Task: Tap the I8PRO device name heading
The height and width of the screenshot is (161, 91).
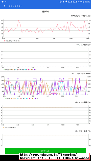Action: point(45,12)
